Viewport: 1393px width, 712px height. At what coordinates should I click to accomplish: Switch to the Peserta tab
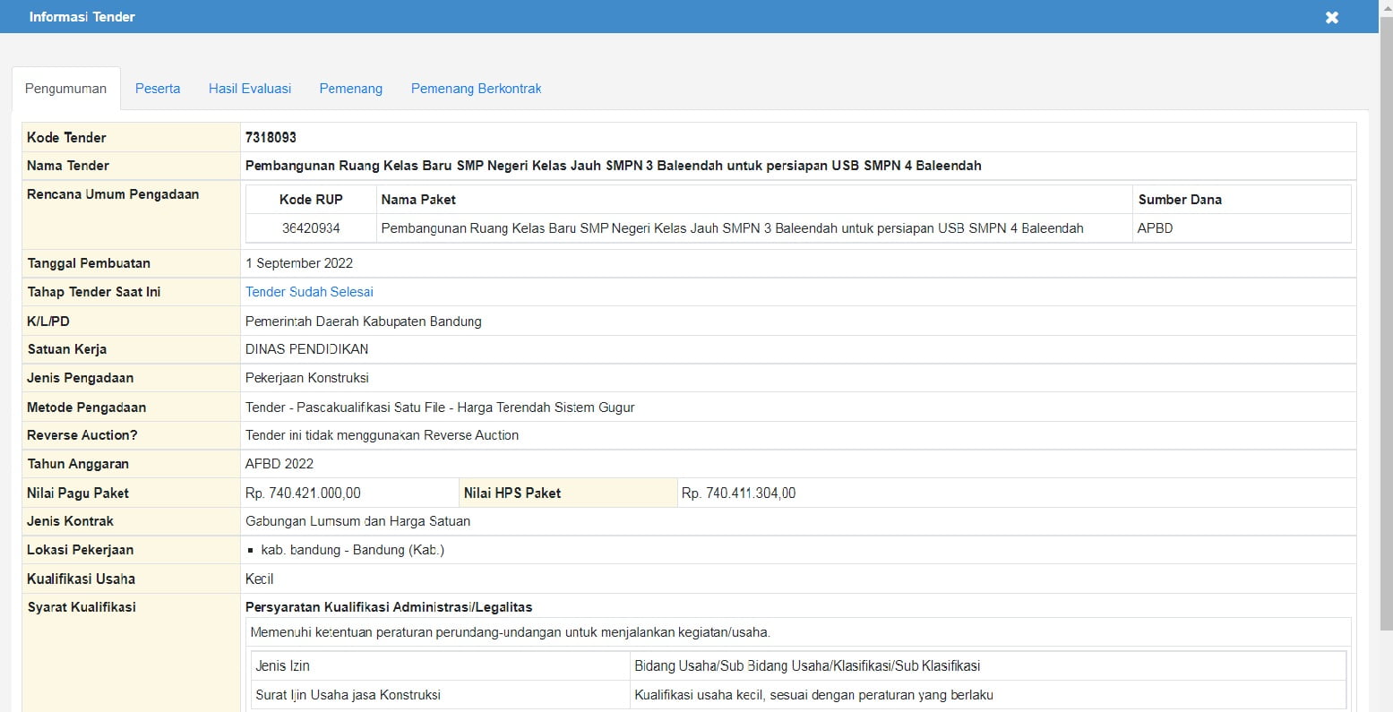point(158,89)
